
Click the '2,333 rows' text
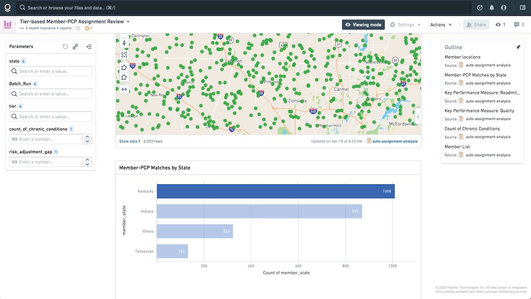point(153,141)
